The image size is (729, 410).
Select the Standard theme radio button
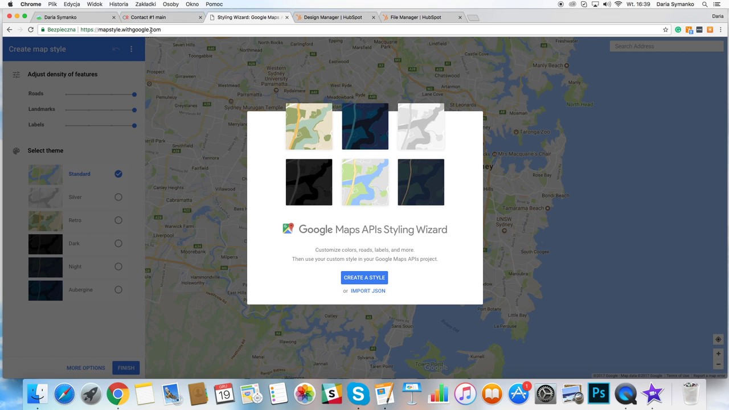pyautogui.click(x=118, y=174)
